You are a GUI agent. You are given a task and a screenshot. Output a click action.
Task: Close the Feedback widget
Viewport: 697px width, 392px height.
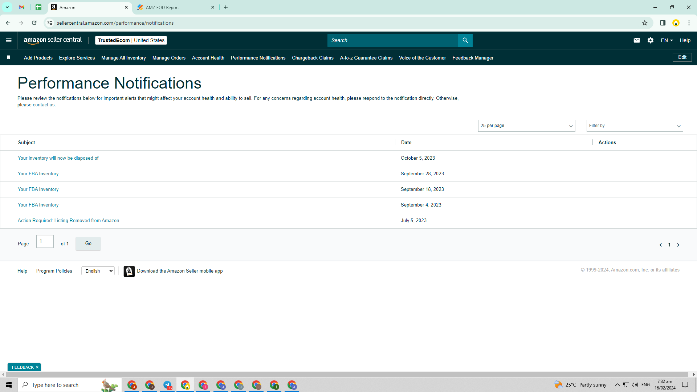pyautogui.click(x=37, y=367)
